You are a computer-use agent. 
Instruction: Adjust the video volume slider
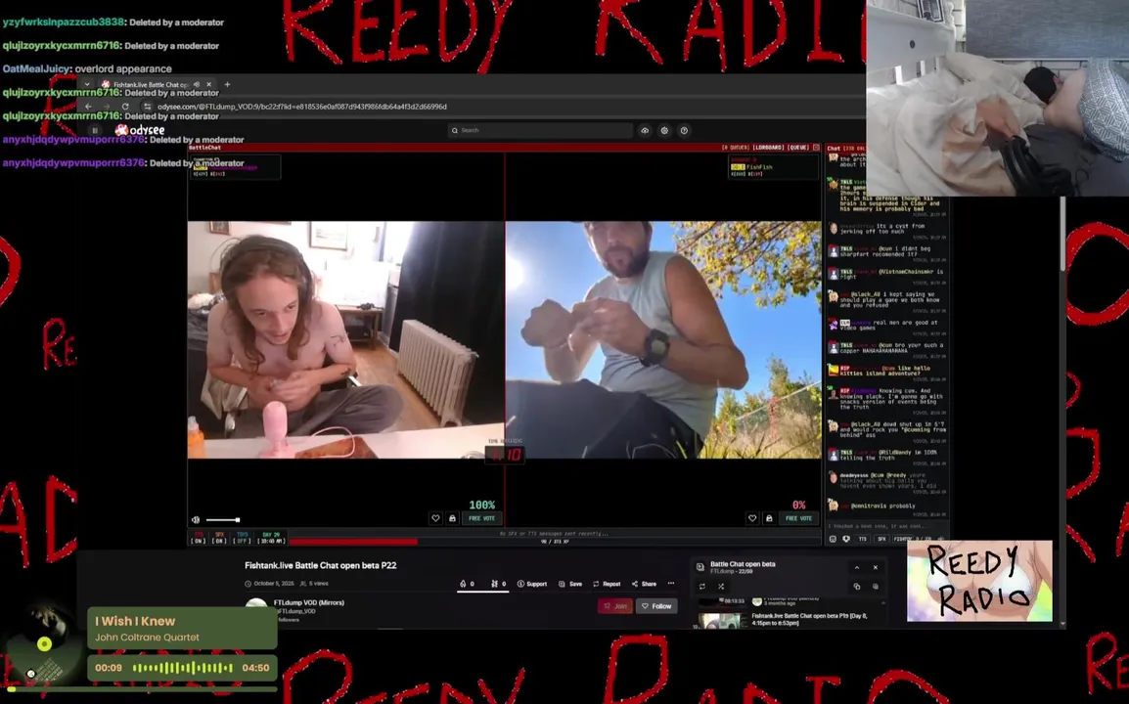(222, 520)
